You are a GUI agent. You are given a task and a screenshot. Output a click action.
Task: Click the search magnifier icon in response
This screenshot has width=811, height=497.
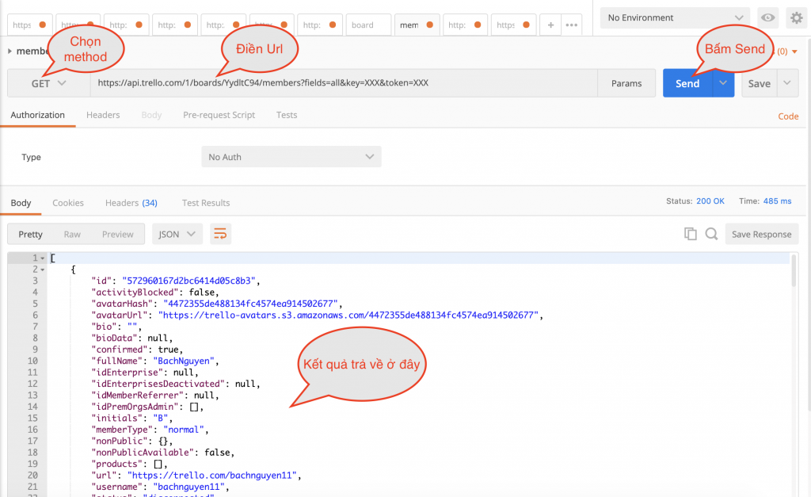(x=711, y=234)
